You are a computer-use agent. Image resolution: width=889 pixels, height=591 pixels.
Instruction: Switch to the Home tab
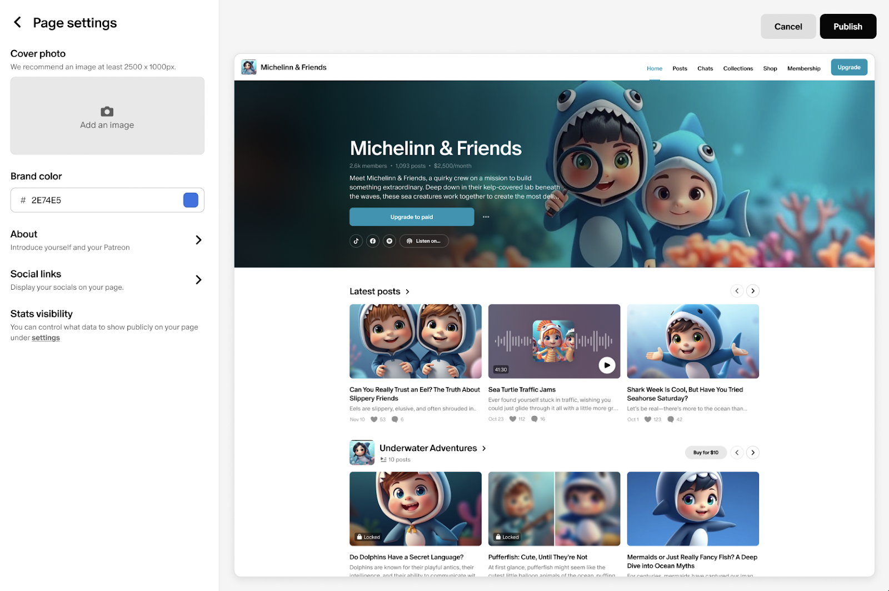coord(655,68)
